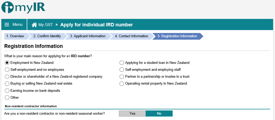275x120 pixels.
Task: Click the My GST breadcrumb link
Action: click(x=45, y=25)
